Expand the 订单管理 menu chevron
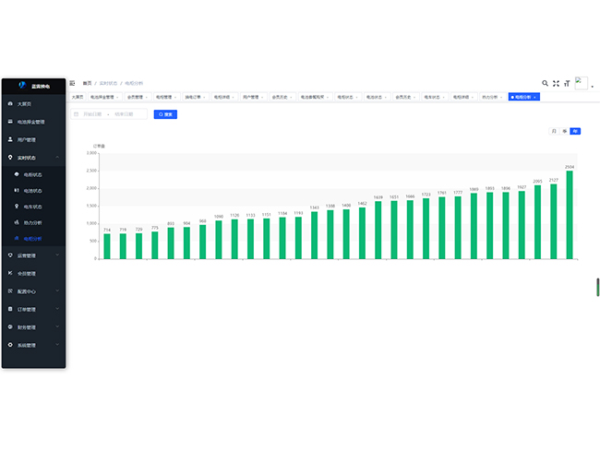Viewport: 600px width, 450px height. coord(57,309)
